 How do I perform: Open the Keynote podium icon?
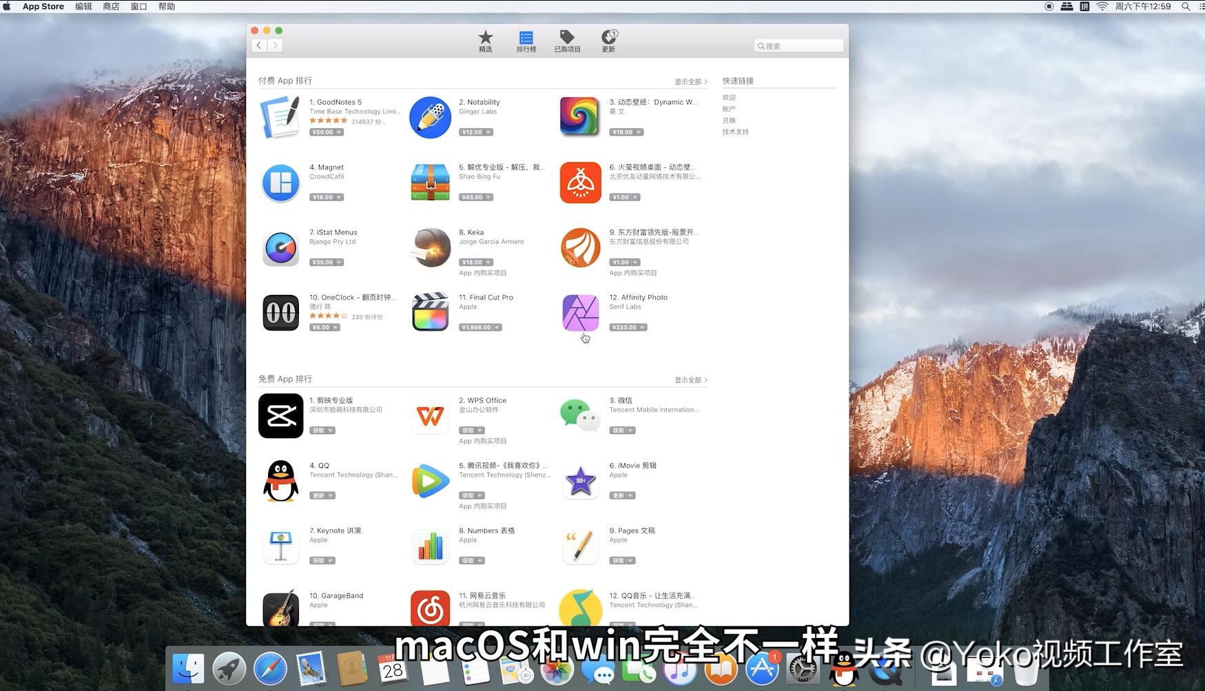coord(280,546)
